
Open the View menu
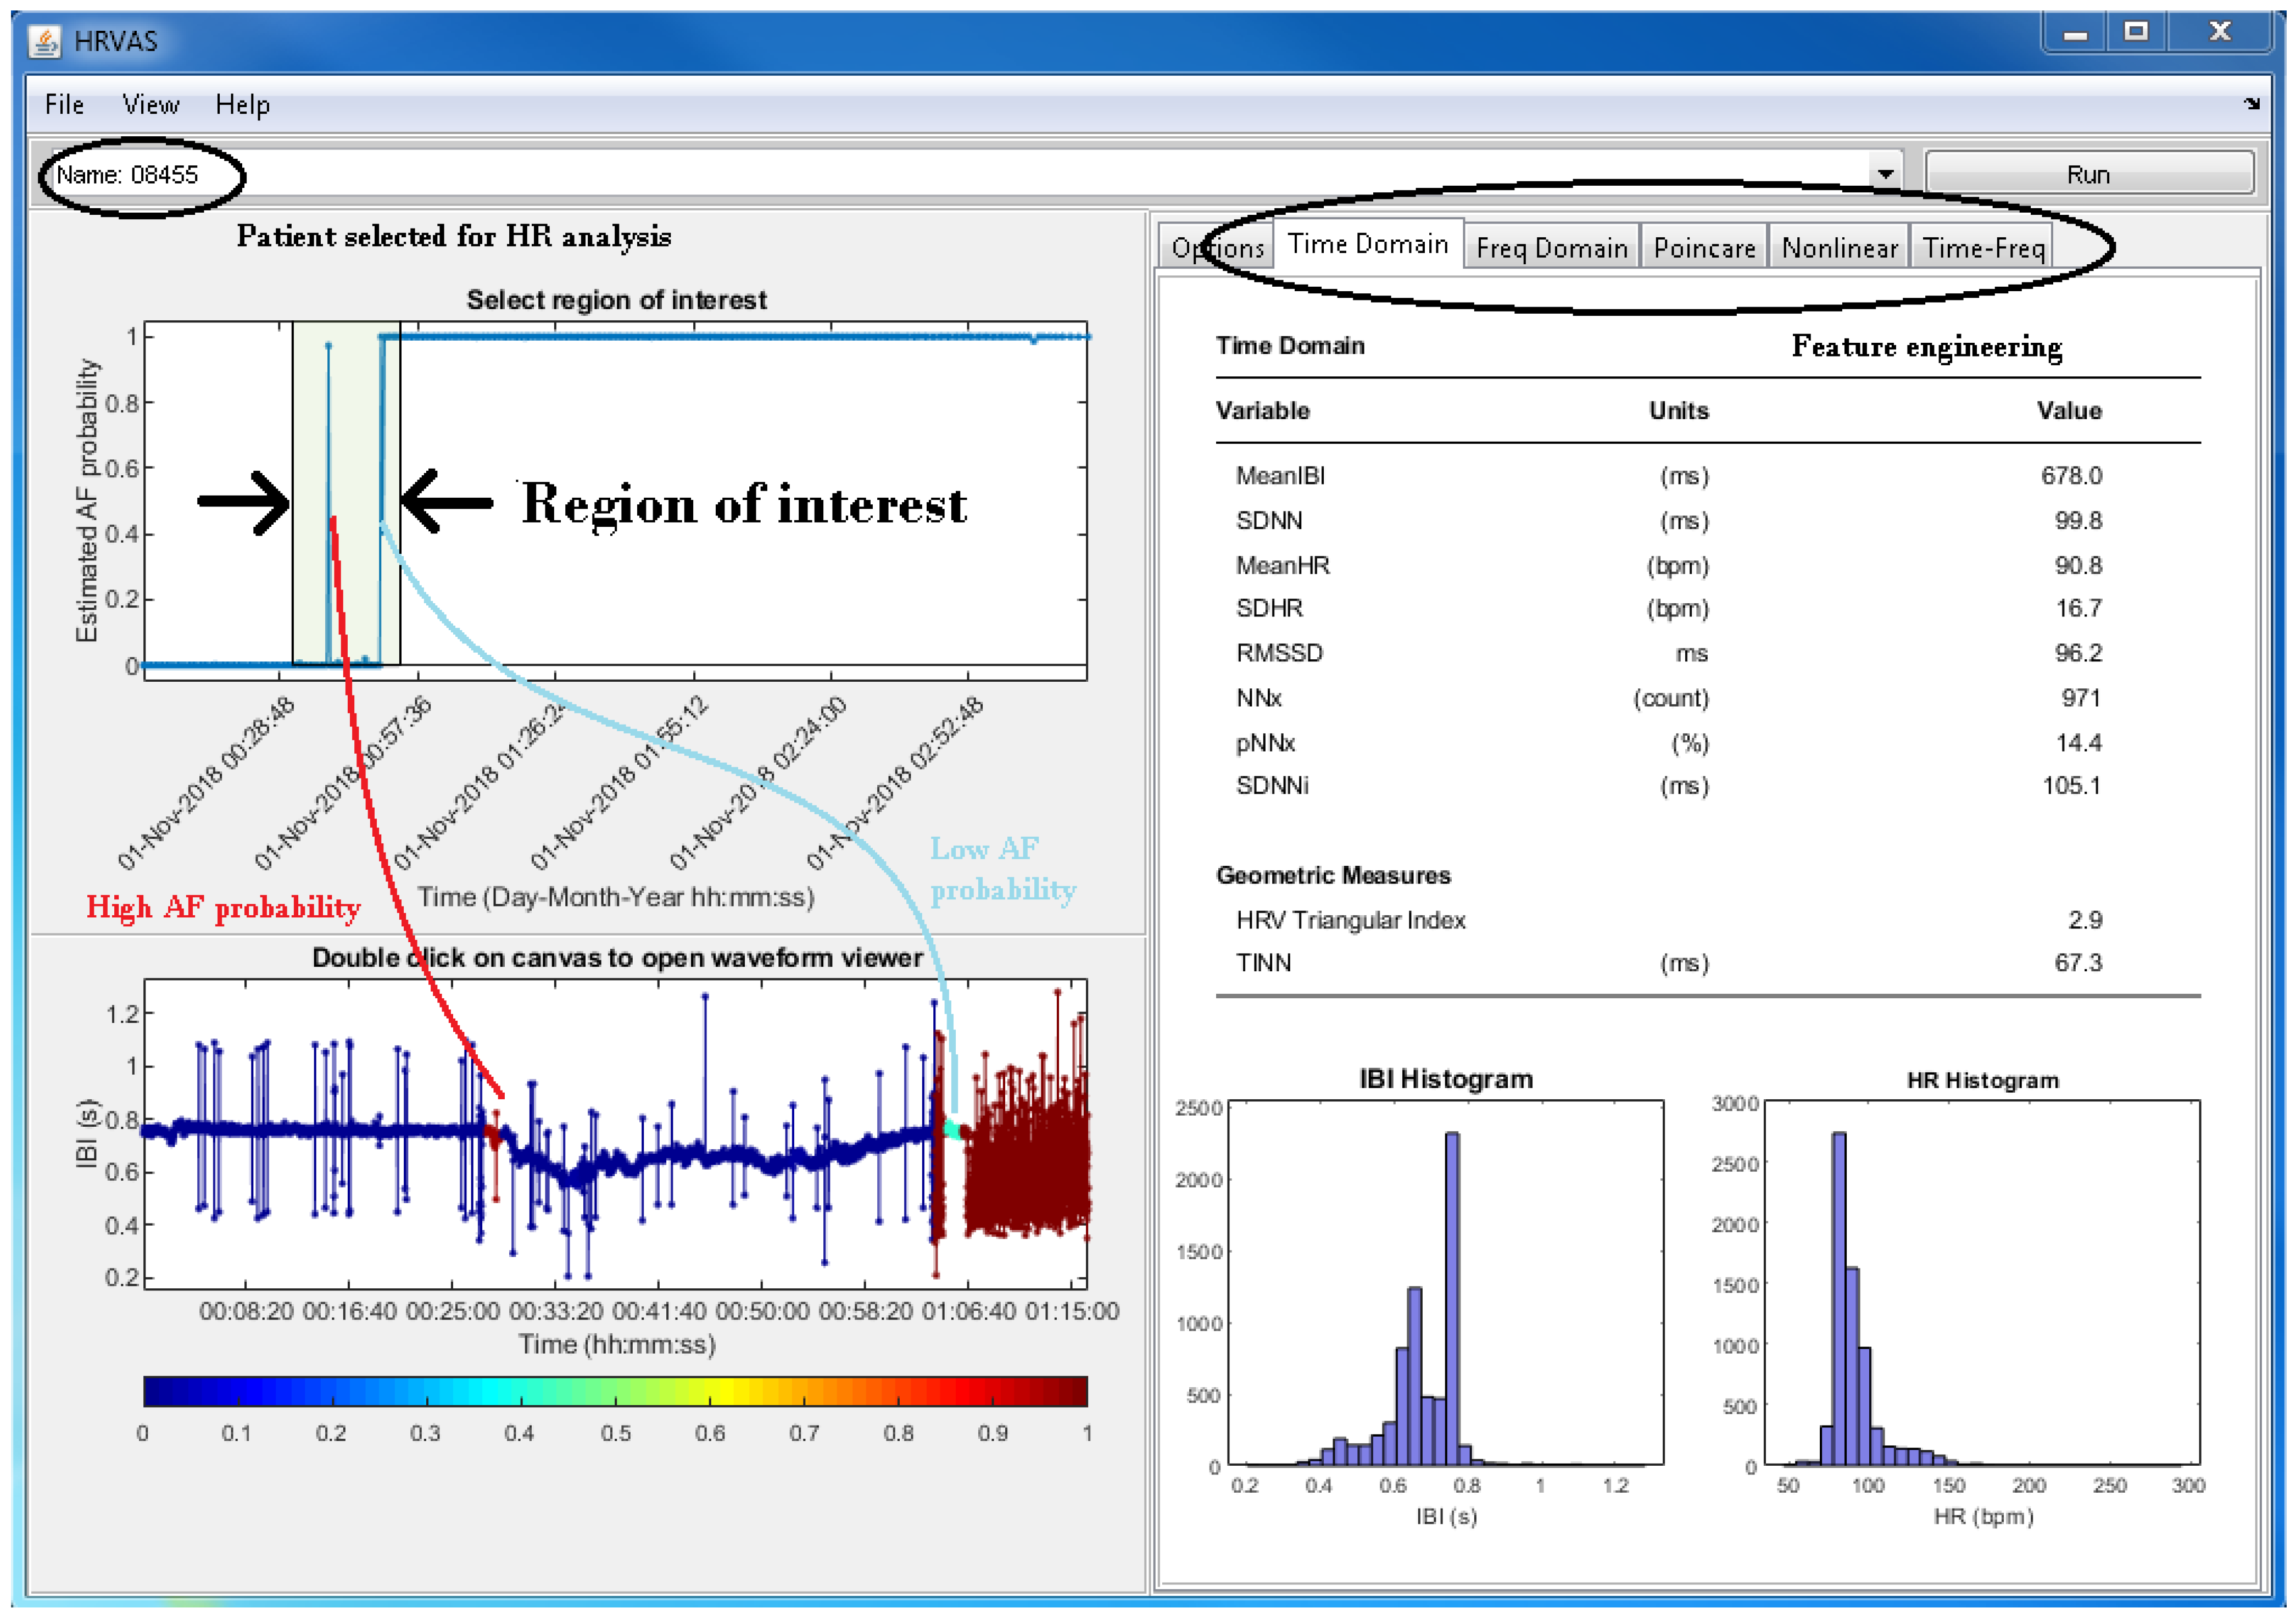coord(151,104)
